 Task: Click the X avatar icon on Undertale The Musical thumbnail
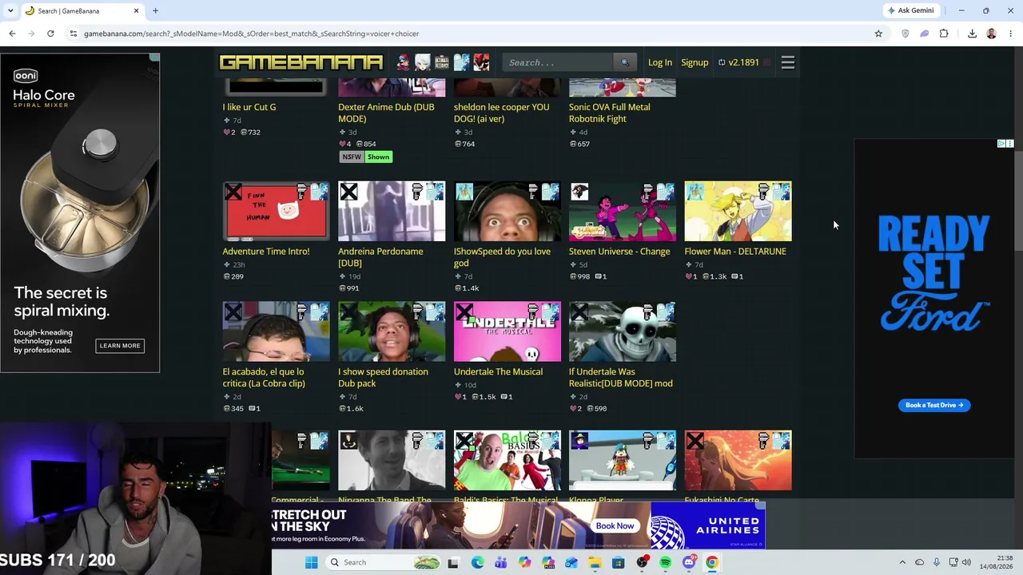(464, 311)
